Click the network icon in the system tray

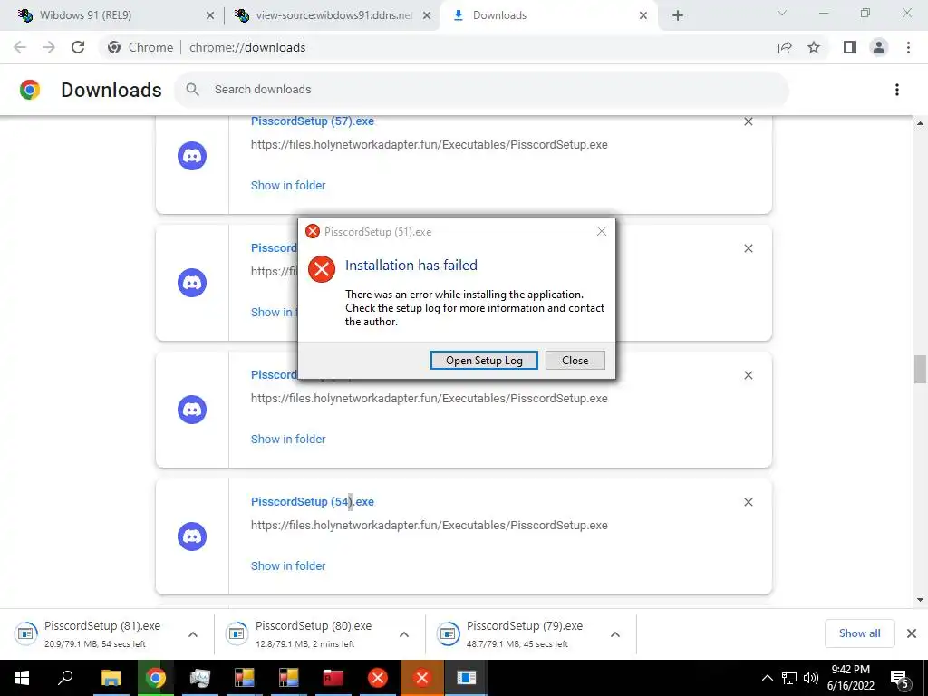coord(789,678)
